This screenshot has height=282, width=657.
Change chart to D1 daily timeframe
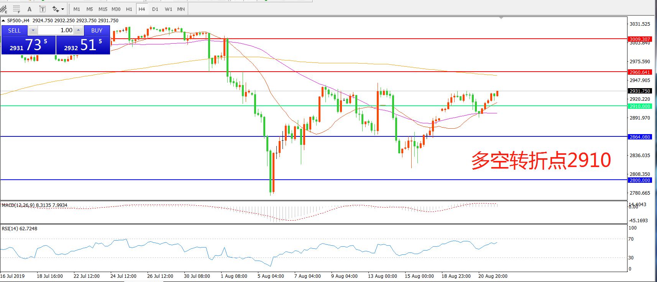(x=155, y=9)
